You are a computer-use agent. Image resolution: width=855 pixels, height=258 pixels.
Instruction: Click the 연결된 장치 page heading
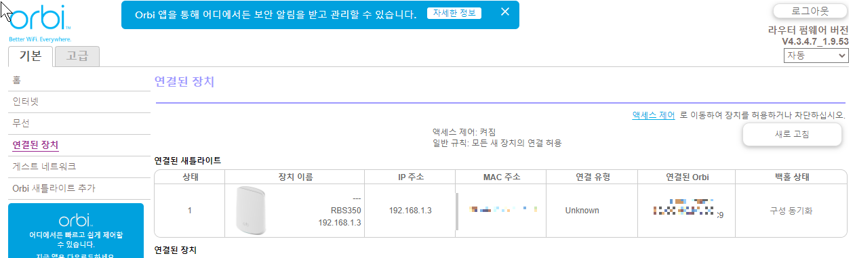click(184, 82)
